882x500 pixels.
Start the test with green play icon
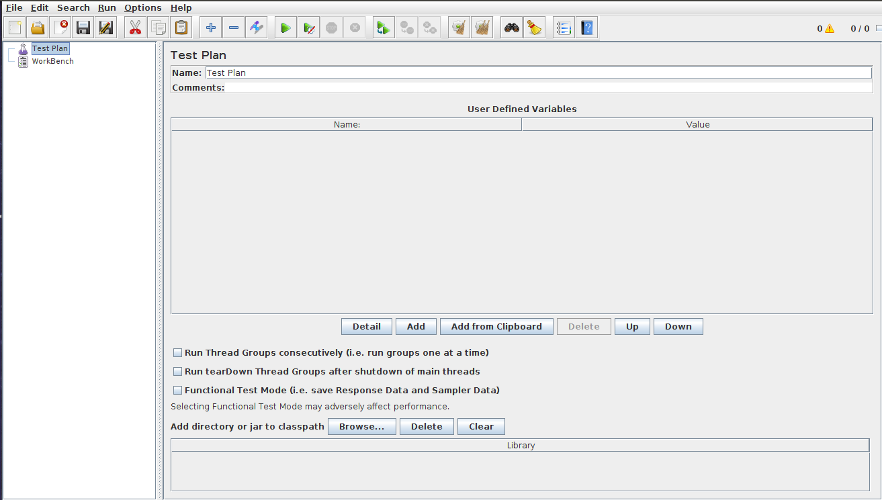click(285, 28)
